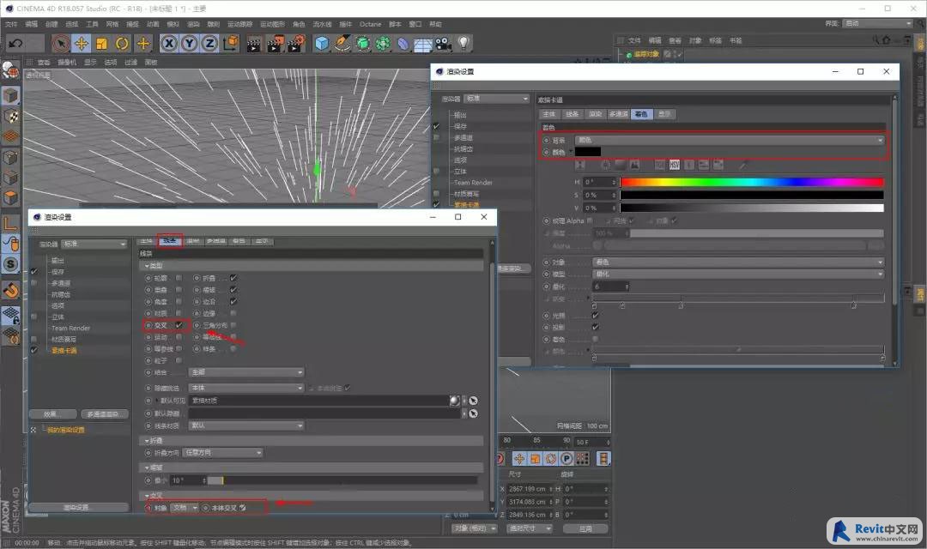The image size is (927, 549).
Task: Open the green Array modeling icon
Action: (383, 43)
